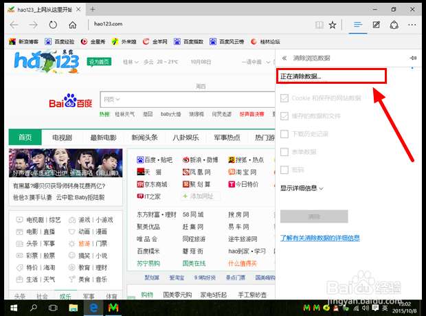Click 添加网址 add site button
The width and height of the screenshot is (426, 316).
[x=200, y=196]
